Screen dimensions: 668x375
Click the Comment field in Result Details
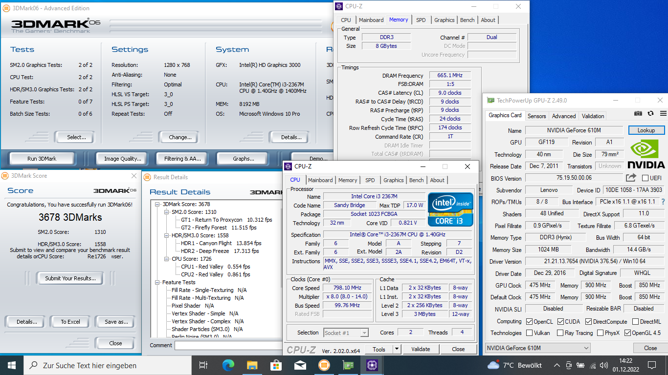tap(229, 345)
